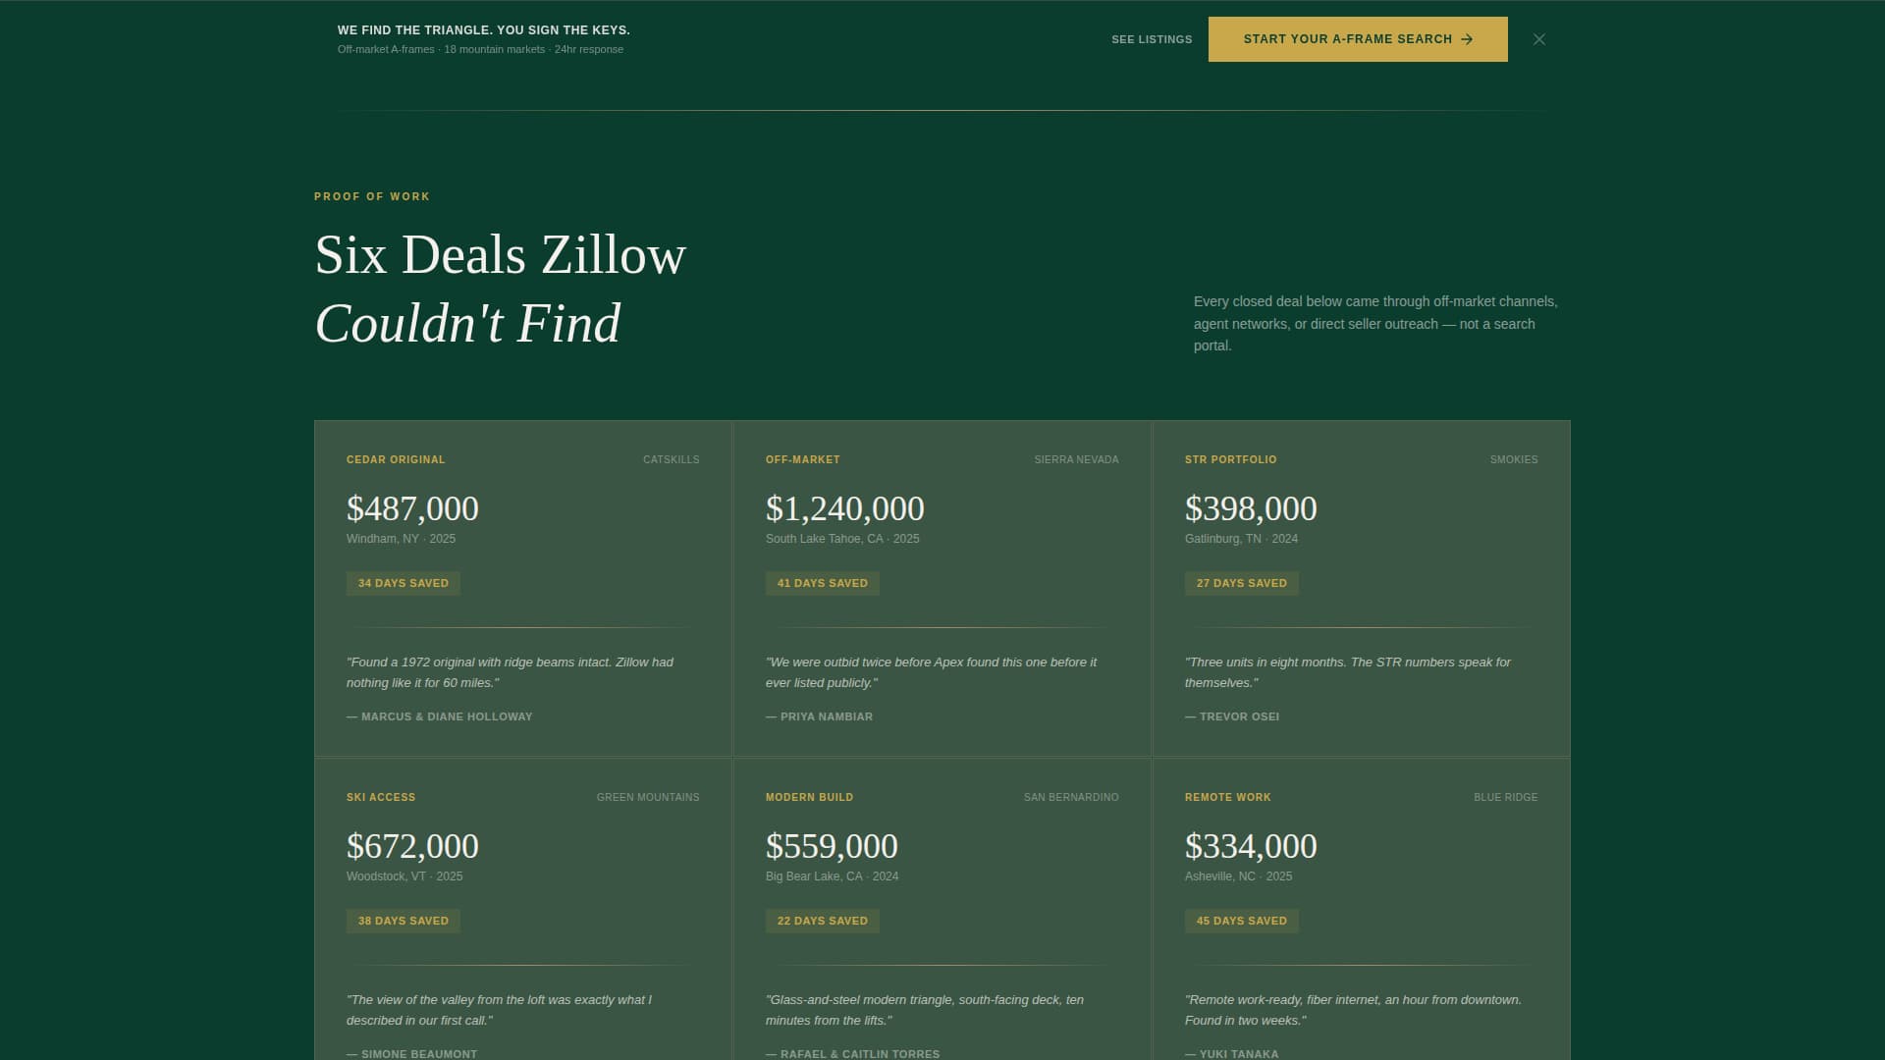Click the arrow icon in the search button
This screenshot has width=1885, height=1060.
pos(1468,39)
